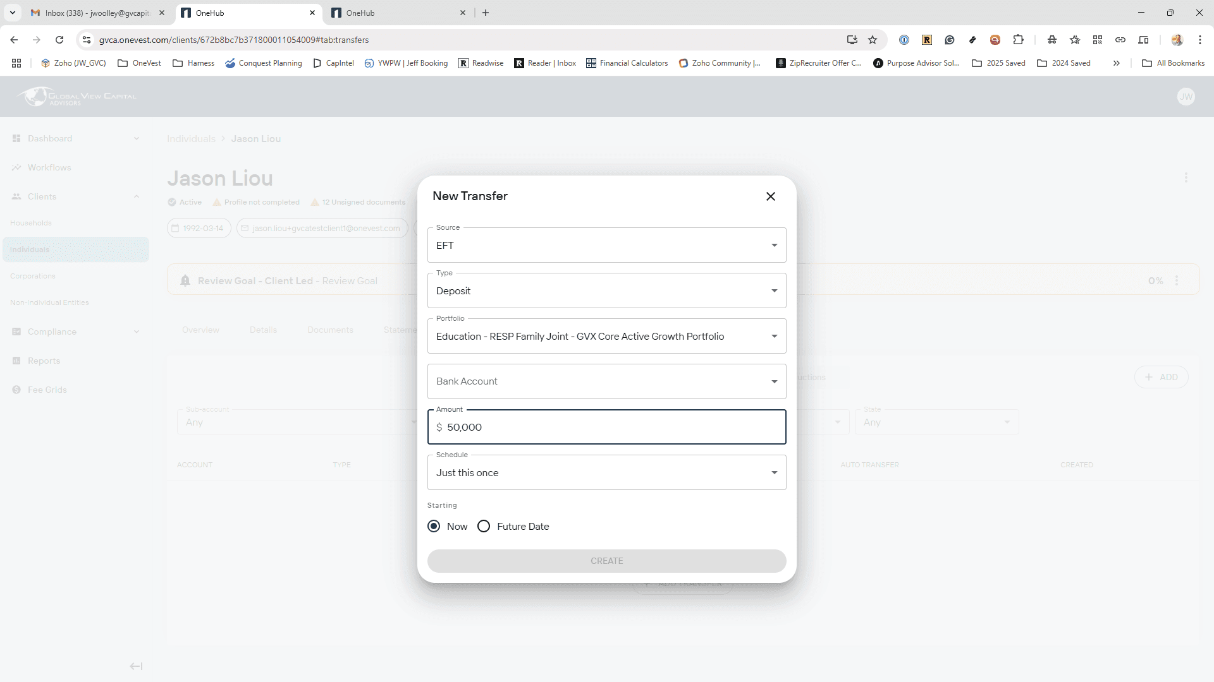Open the tab search dropdown arrow

[x=12, y=13]
